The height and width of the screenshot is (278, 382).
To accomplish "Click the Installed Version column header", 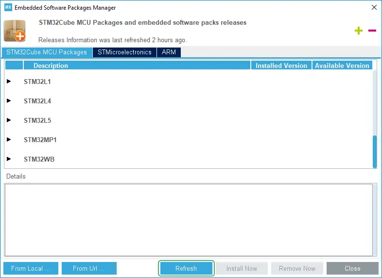I will click(x=281, y=65).
